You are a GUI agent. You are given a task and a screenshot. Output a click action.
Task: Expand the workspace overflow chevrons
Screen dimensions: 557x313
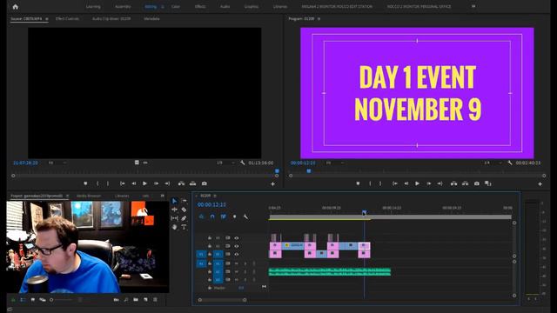473,6
